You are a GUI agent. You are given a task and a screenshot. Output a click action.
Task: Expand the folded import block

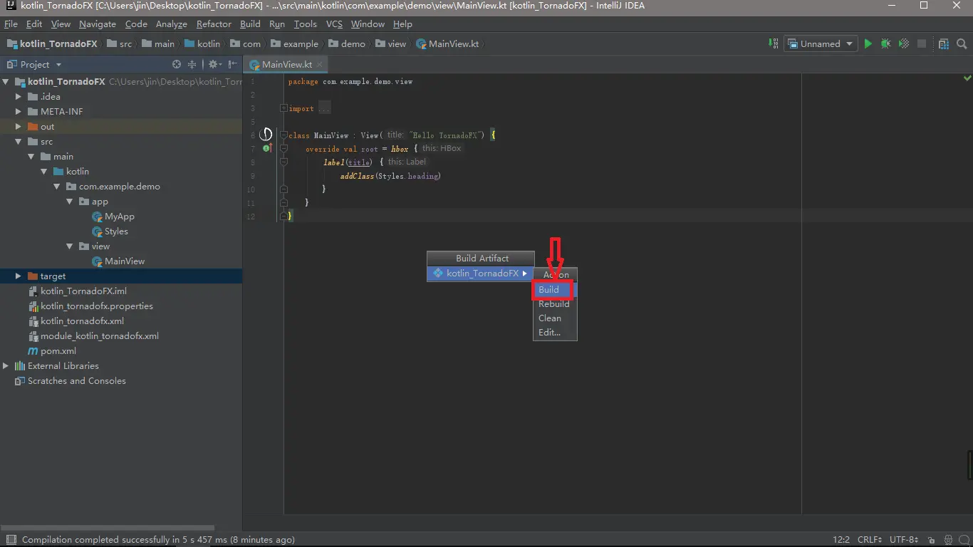coord(283,108)
